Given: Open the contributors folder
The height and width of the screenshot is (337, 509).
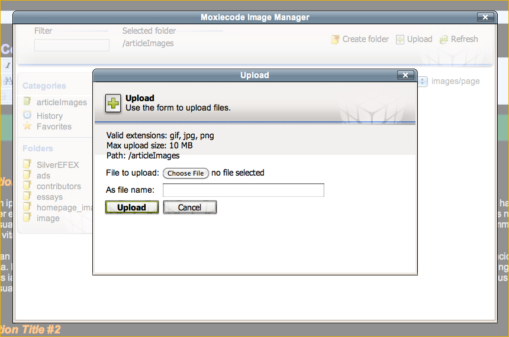Looking at the screenshot, I should tap(59, 186).
